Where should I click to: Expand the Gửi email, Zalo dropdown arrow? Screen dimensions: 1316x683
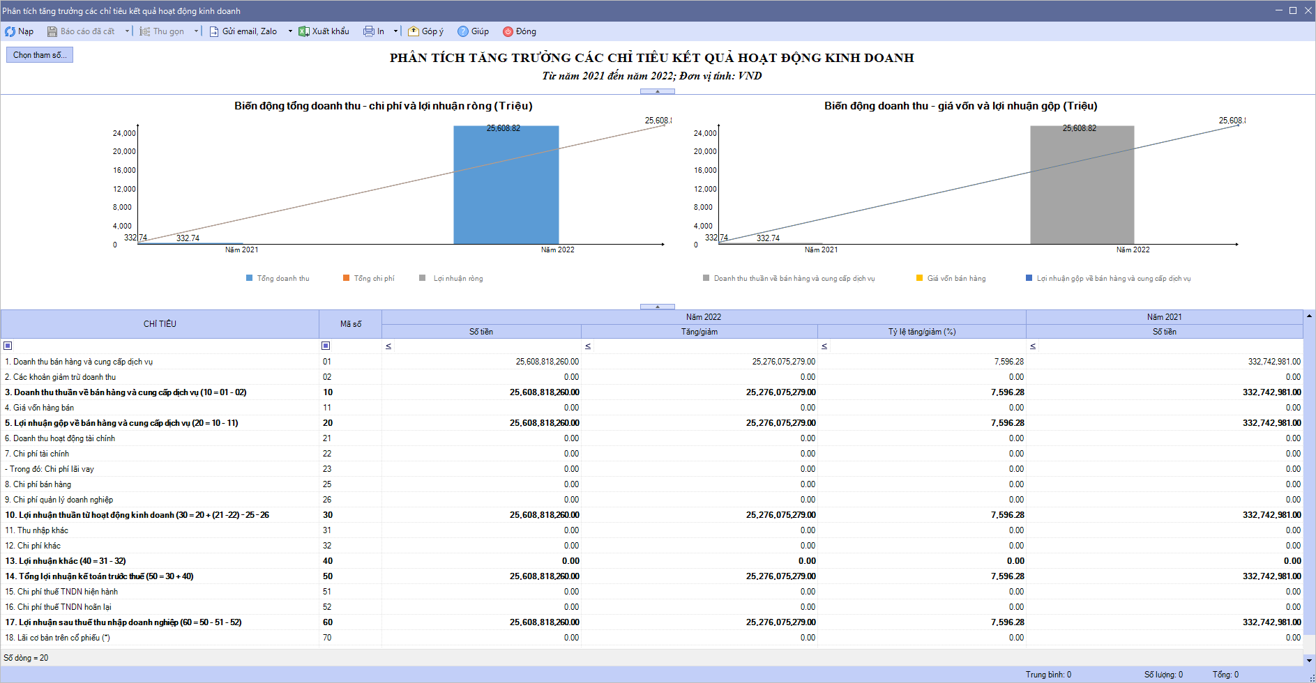[290, 31]
